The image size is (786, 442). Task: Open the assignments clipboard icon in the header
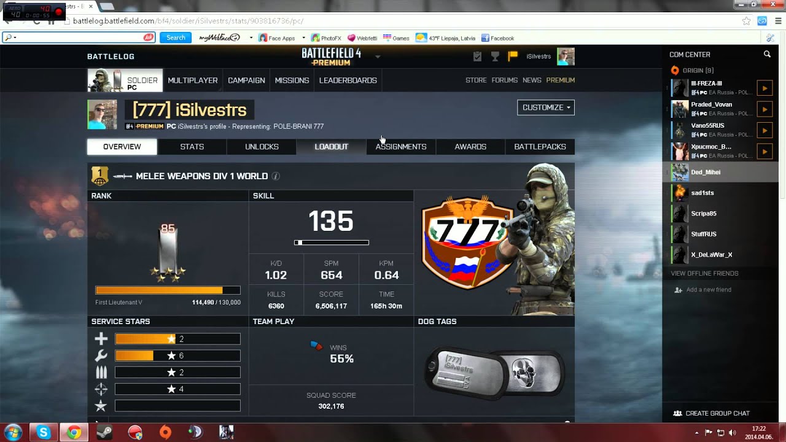(x=477, y=56)
